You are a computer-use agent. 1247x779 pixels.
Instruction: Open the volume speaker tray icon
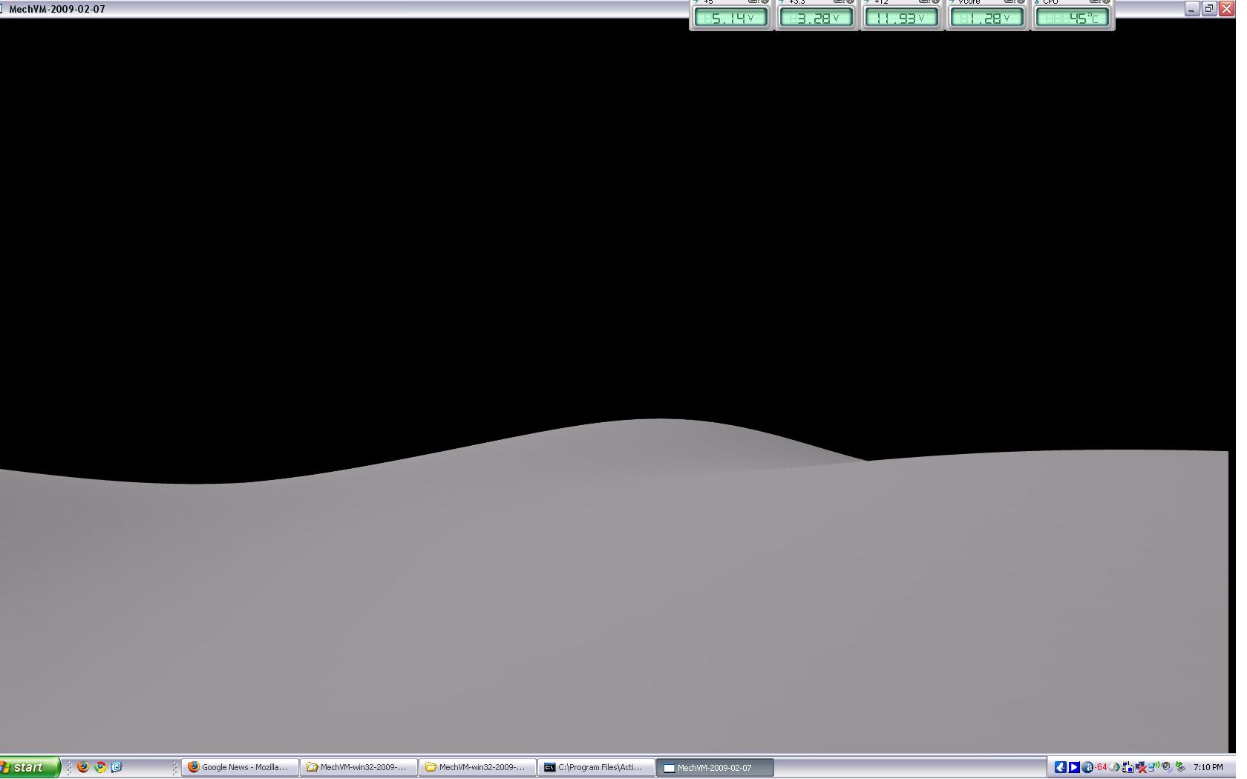pyautogui.click(x=1167, y=767)
